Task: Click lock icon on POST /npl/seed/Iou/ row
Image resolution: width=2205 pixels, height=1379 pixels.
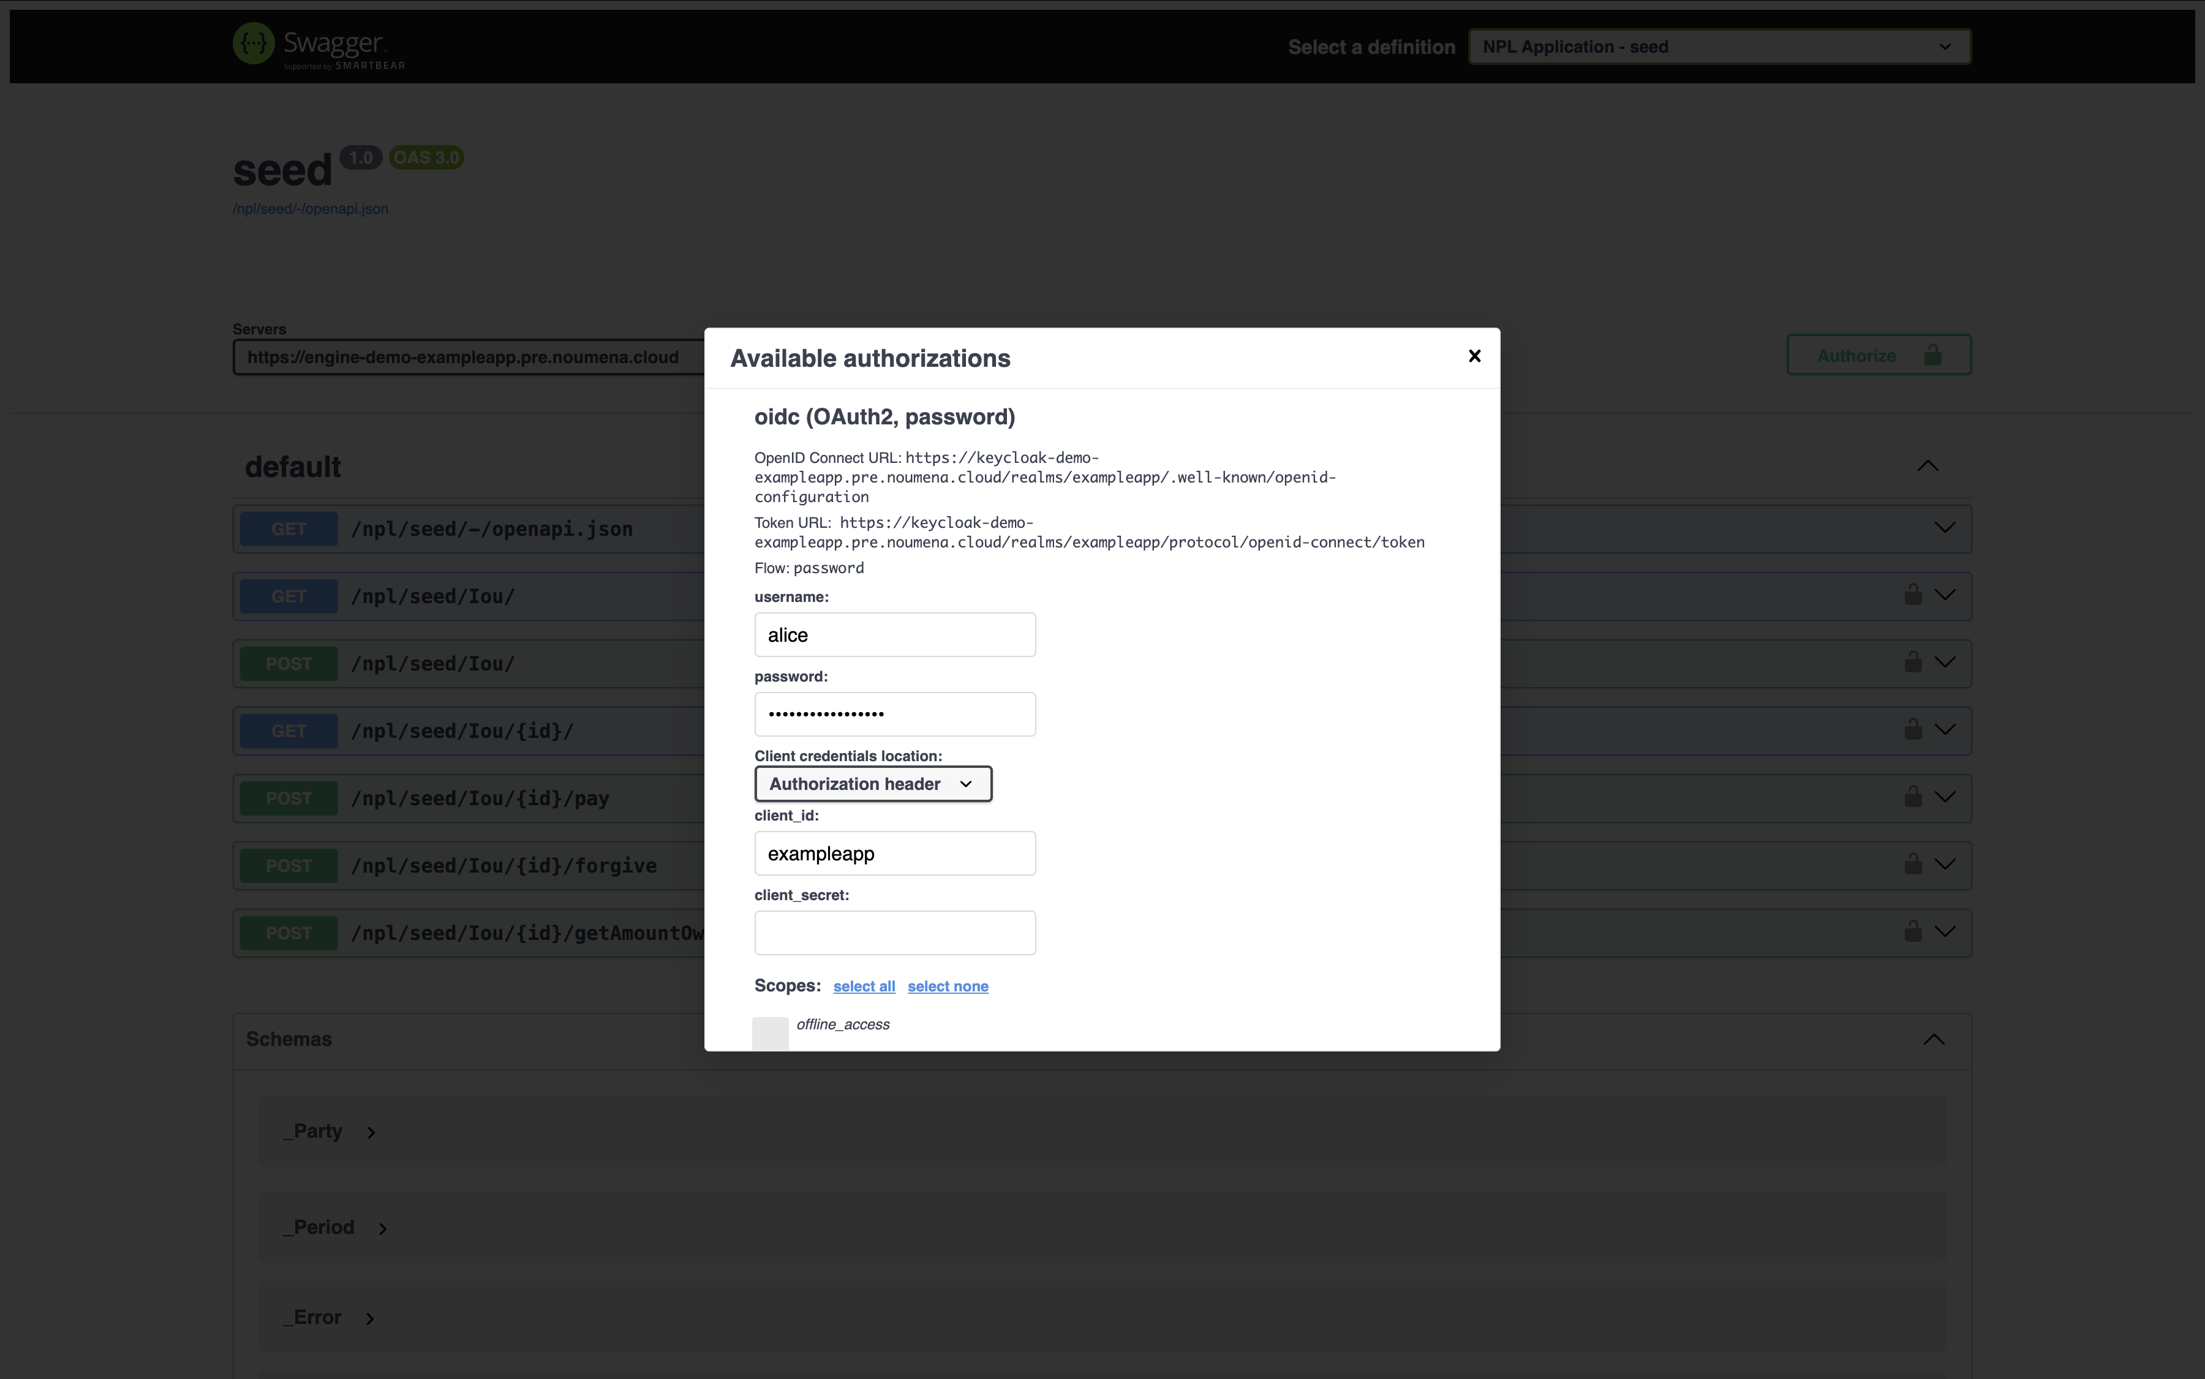Action: (1912, 662)
